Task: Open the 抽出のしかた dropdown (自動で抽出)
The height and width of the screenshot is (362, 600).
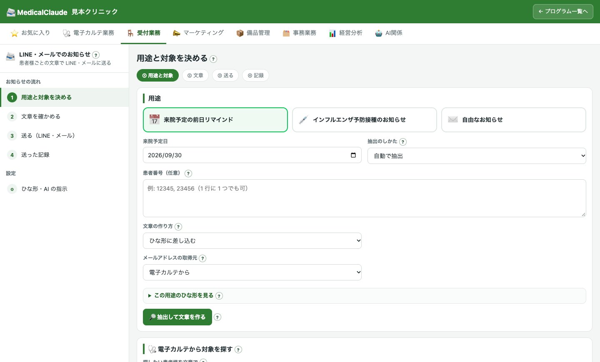Action: tap(477, 156)
